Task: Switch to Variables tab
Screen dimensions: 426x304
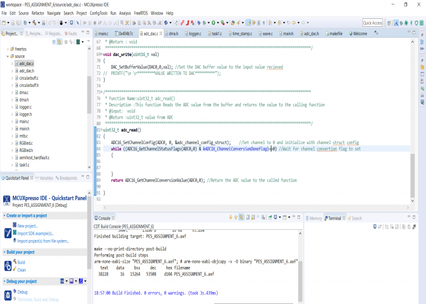Action: (44, 178)
